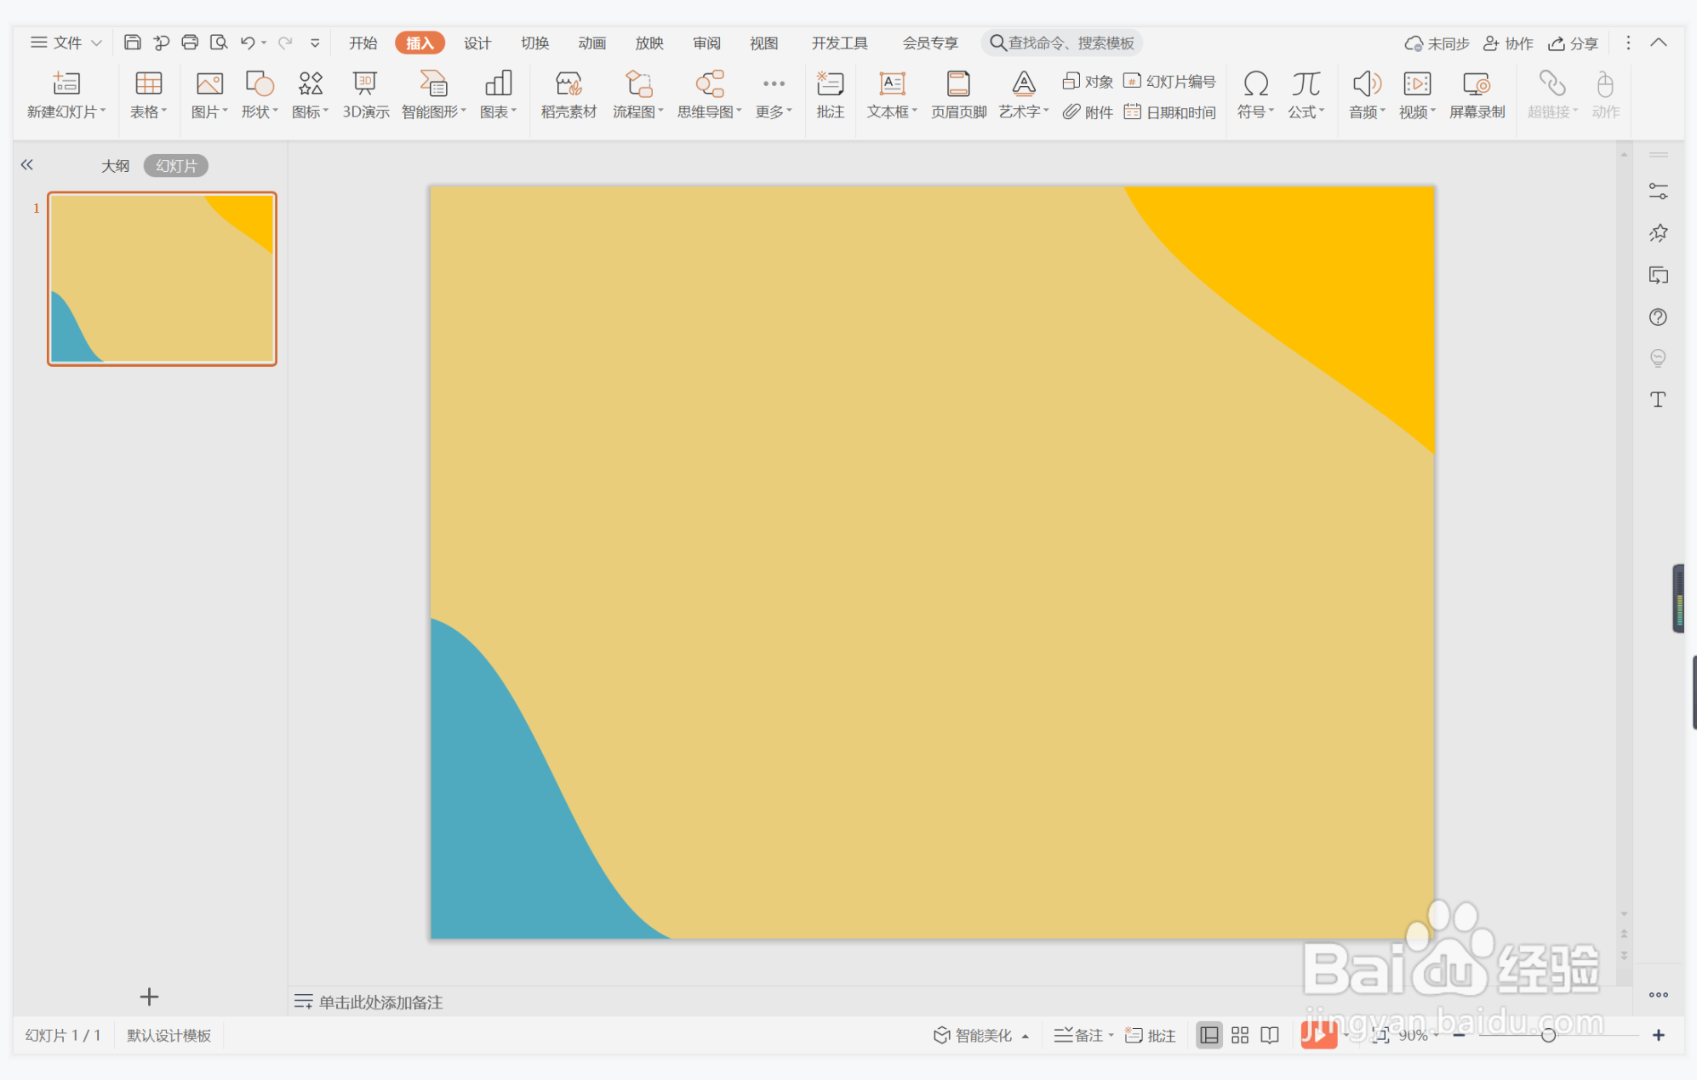1697x1080 pixels.
Task: Select slide 1 thumbnail
Action: 162,278
